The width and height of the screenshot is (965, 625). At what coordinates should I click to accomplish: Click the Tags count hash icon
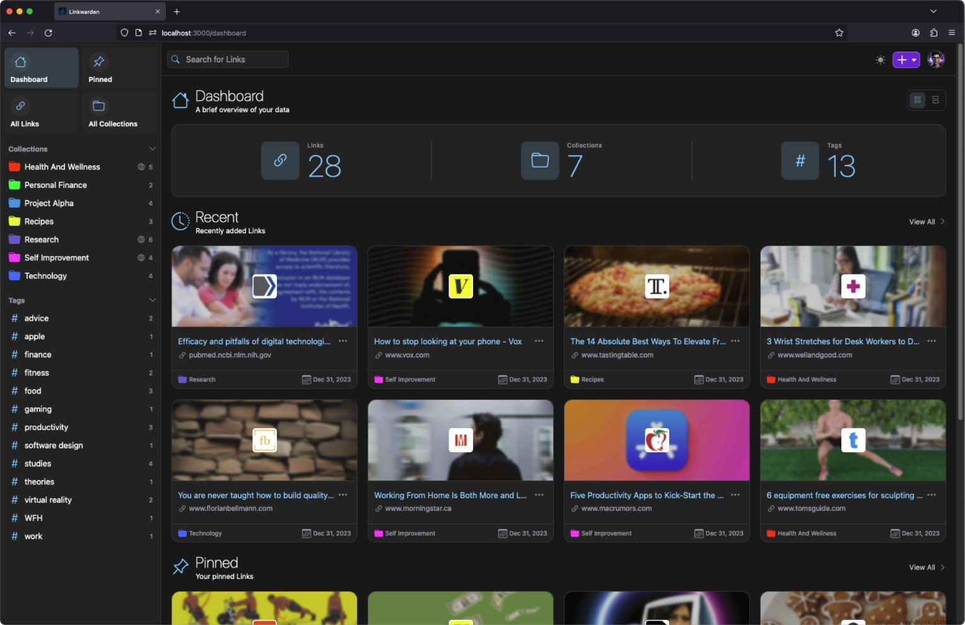coord(800,161)
